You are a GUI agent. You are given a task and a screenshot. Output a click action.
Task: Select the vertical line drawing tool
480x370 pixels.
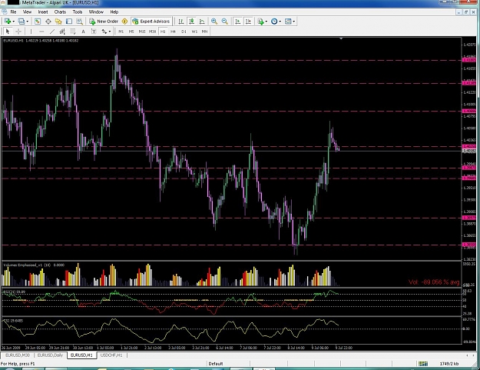(31, 32)
